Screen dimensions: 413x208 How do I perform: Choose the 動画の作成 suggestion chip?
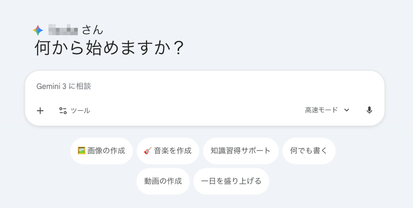[163, 181]
